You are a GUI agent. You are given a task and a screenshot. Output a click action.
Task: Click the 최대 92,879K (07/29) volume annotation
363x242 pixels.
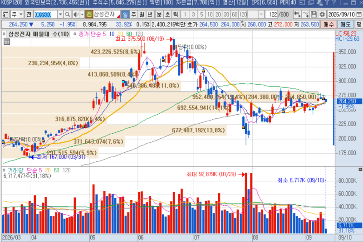(211, 174)
